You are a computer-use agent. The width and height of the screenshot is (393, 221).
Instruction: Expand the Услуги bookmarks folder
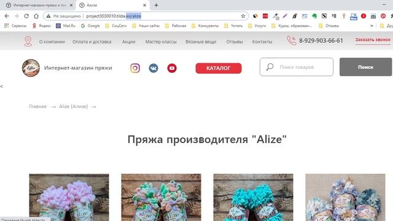(257, 26)
